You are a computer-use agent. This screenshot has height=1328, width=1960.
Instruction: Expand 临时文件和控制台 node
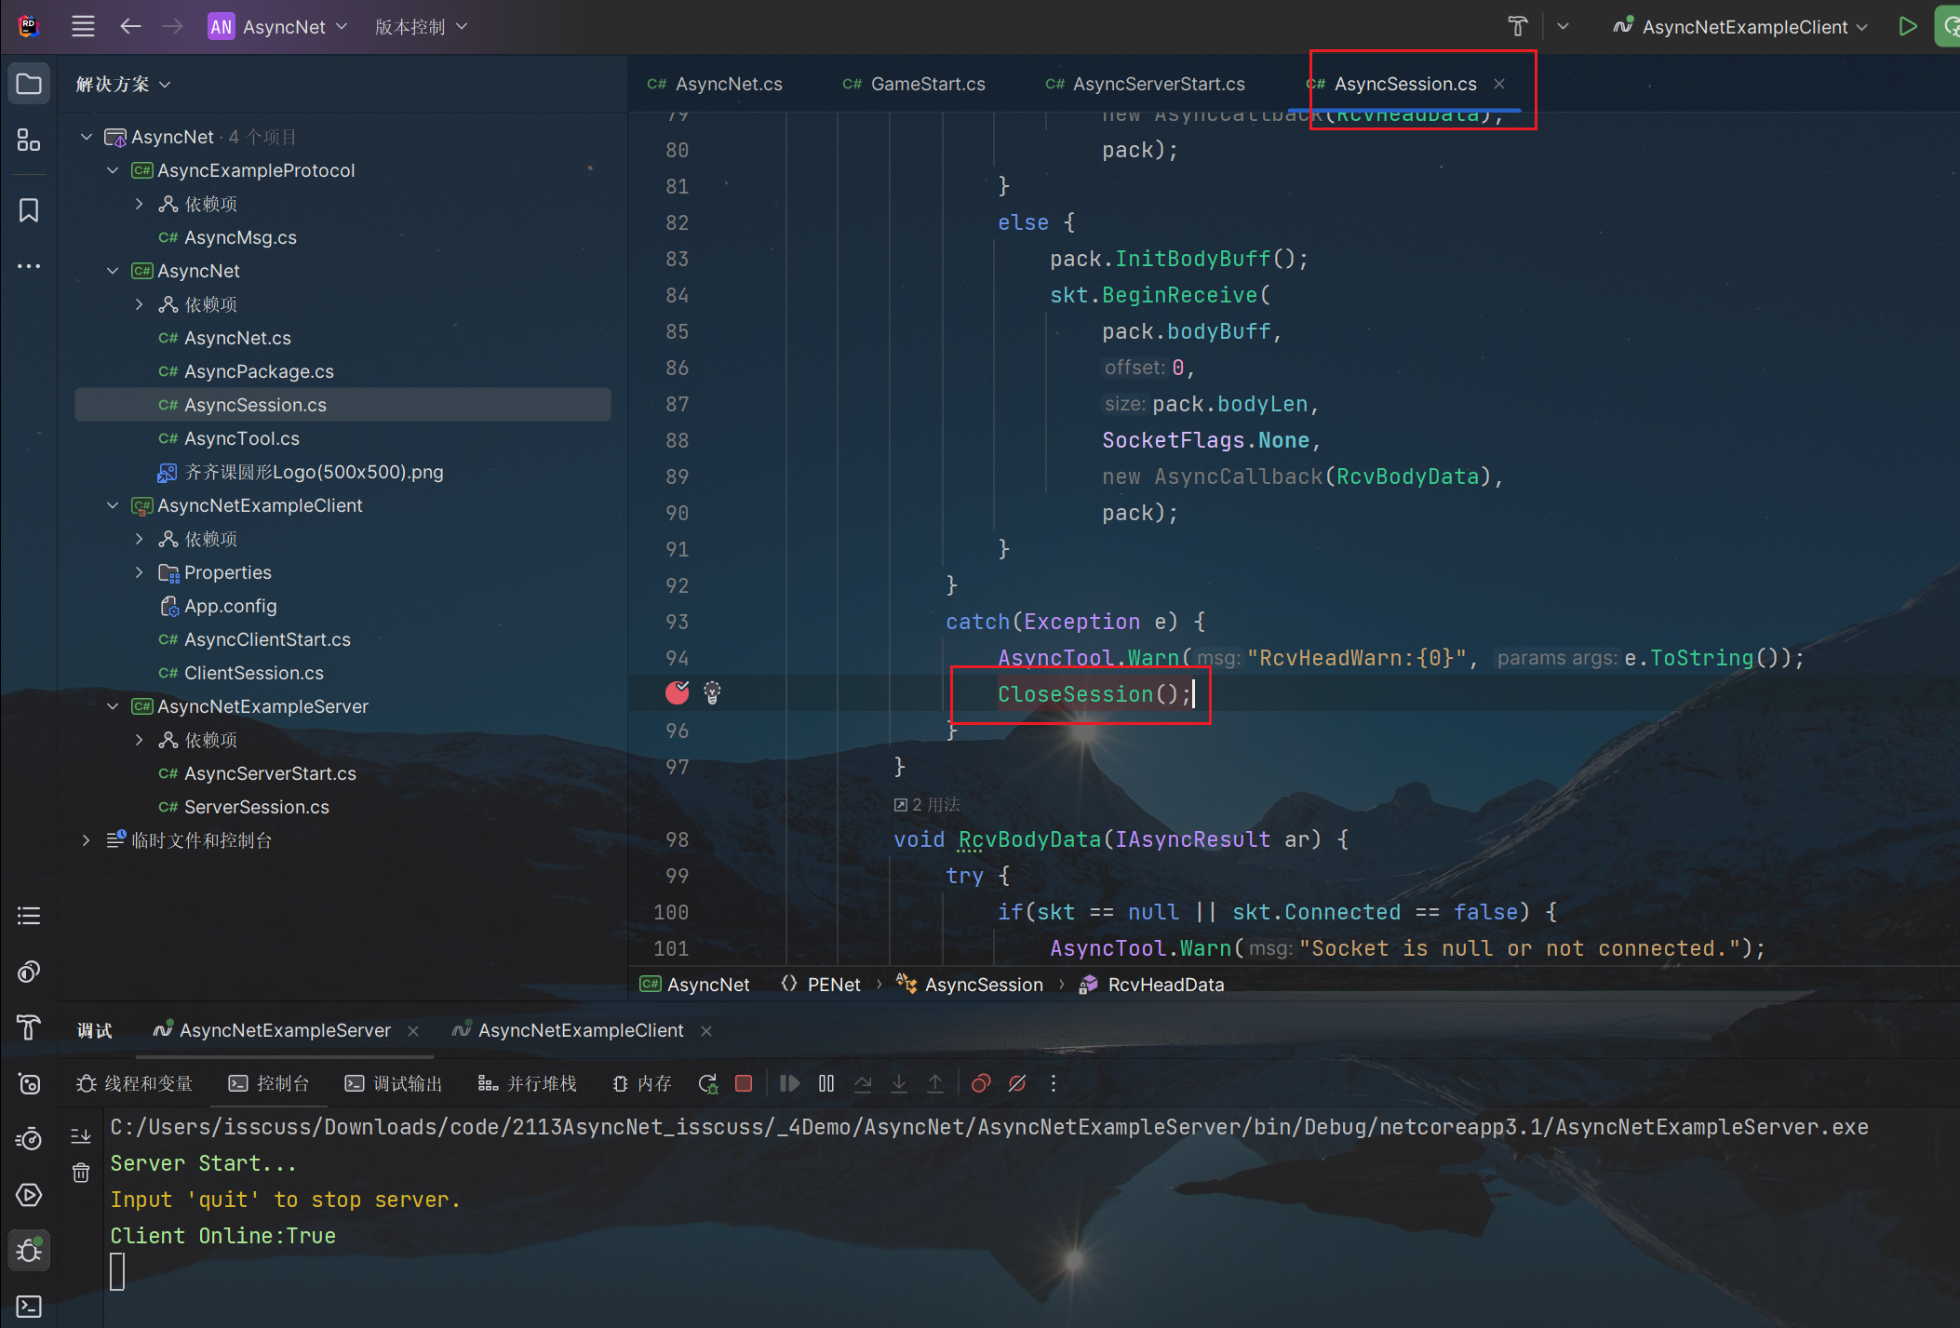[87, 840]
